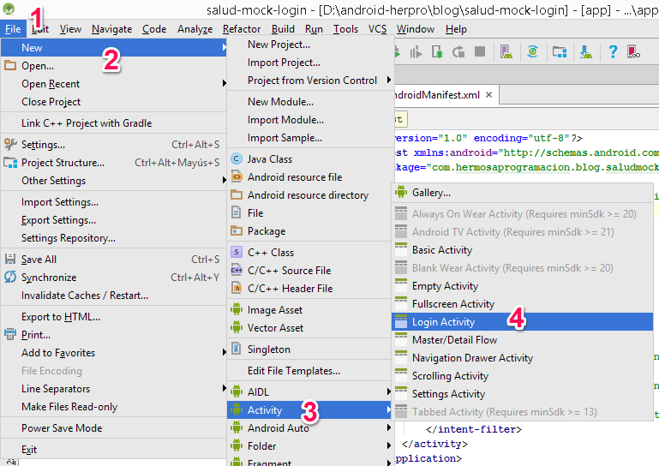
Task: Expand the Android Auto submenu arrow
Action: [x=389, y=427]
